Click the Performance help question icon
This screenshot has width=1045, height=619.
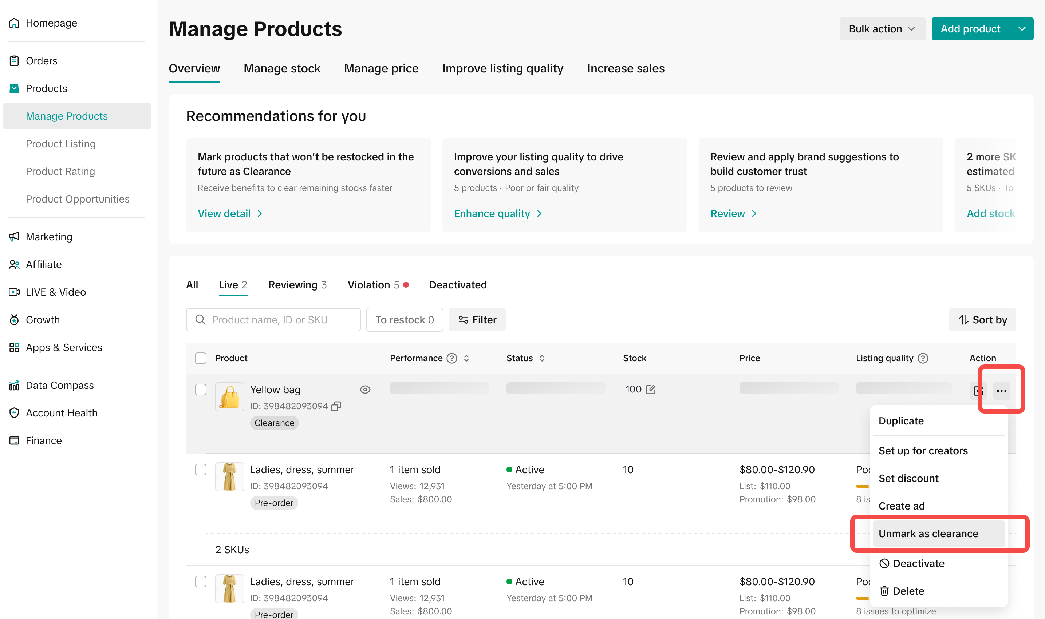(x=452, y=358)
